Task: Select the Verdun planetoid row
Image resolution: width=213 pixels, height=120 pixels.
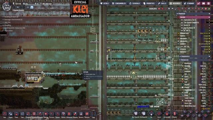Action: (x=194, y=17)
